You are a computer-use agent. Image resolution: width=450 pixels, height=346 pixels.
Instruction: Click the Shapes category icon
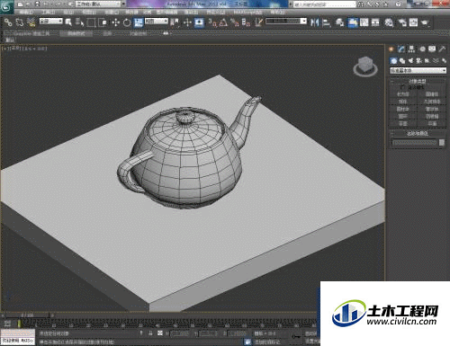pos(402,61)
